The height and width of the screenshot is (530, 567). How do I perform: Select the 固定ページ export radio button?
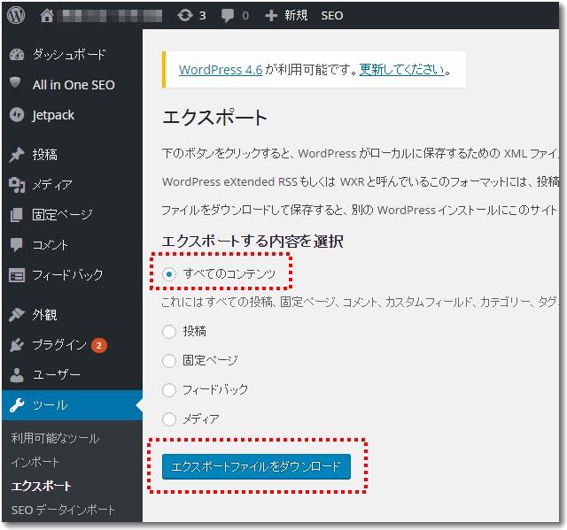pyautogui.click(x=169, y=361)
